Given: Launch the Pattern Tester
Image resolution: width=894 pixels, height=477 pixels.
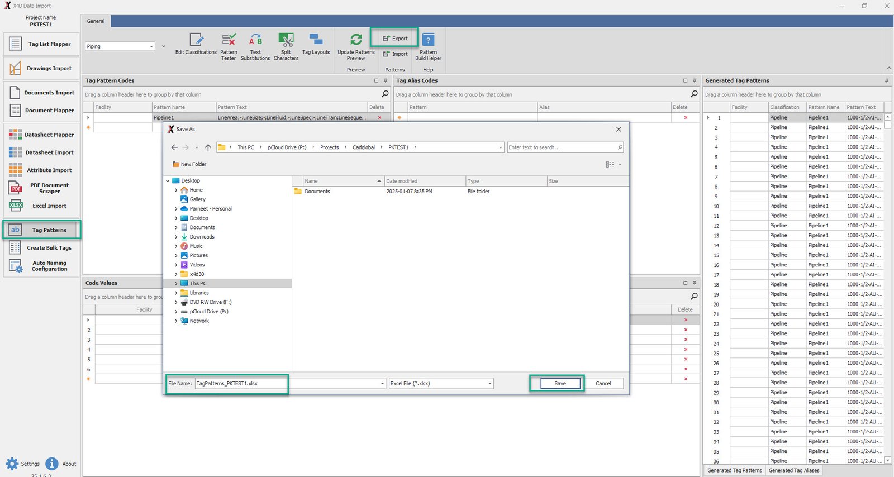Looking at the screenshot, I should coord(229,46).
